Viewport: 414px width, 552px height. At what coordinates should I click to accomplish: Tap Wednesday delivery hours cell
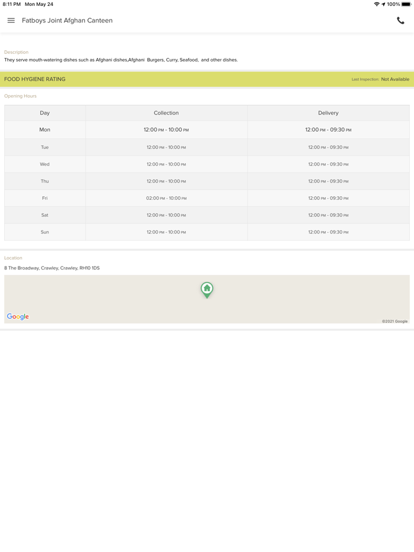pyautogui.click(x=328, y=164)
